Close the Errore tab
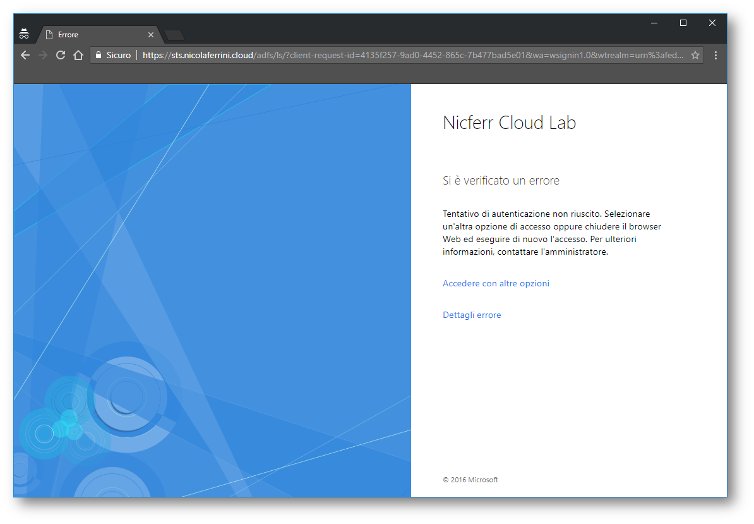The image size is (754, 524). click(x=150, y=35)
